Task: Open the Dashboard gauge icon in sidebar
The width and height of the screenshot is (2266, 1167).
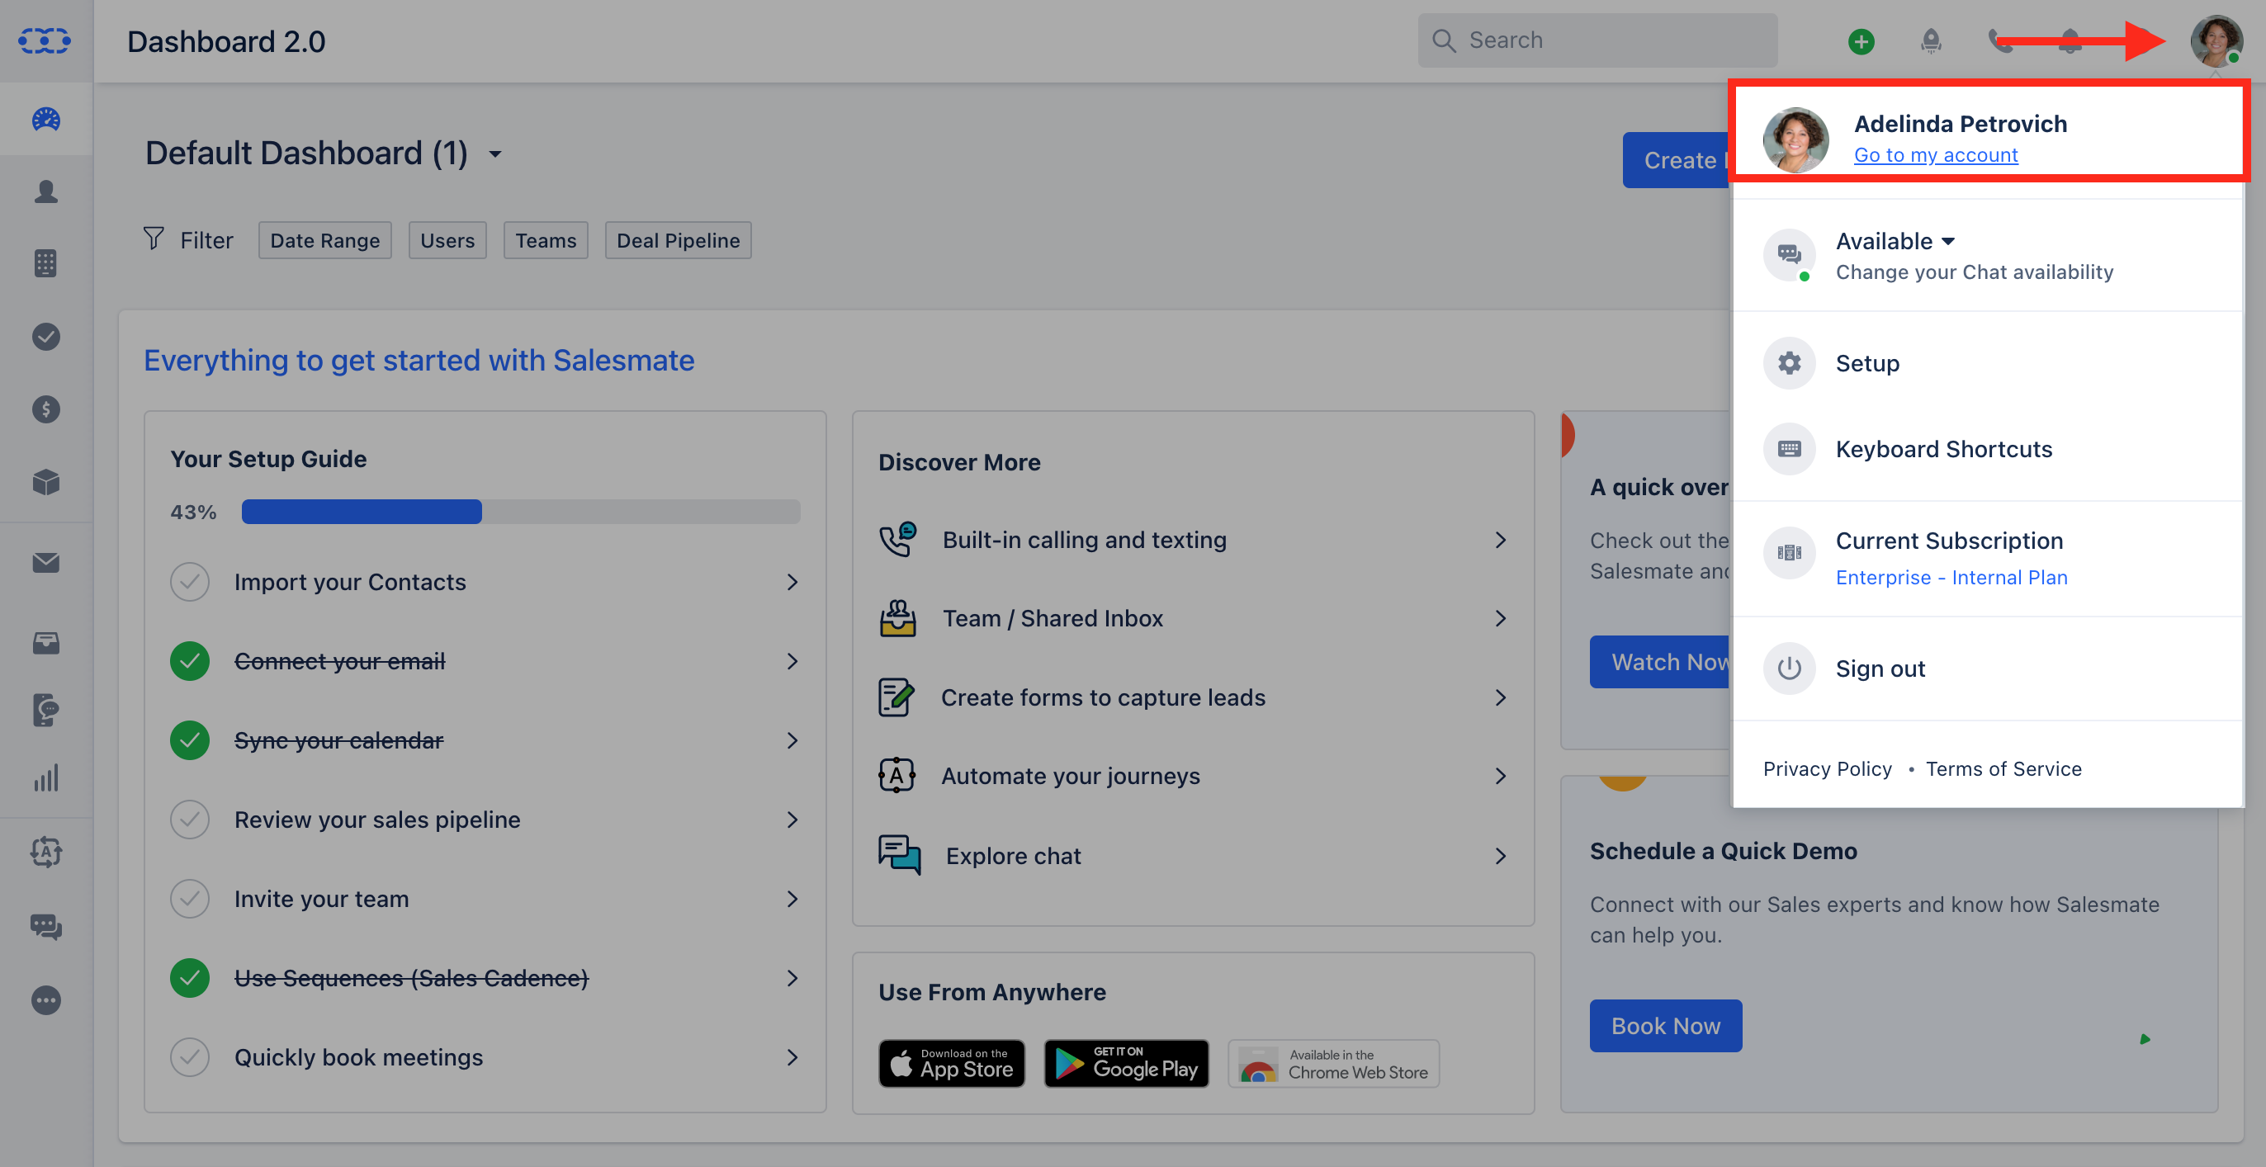Action: click(x=45, y=119)
